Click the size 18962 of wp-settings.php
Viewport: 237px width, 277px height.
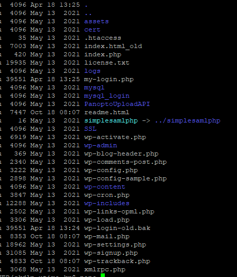(16, 244)
